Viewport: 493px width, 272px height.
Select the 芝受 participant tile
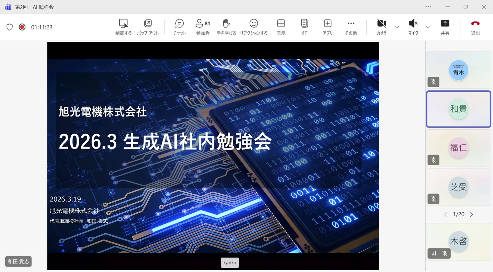click(x=459, y=187)
